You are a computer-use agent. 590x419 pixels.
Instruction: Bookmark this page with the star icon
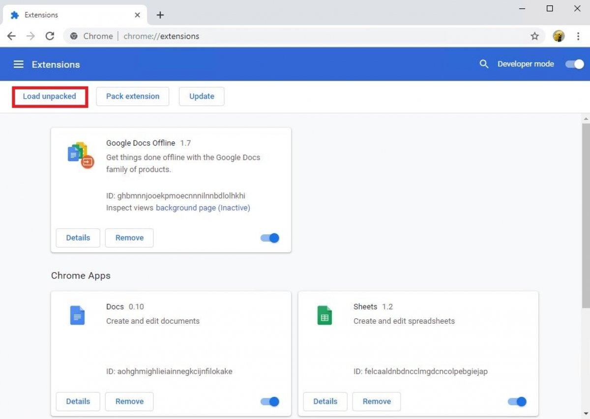534,36
